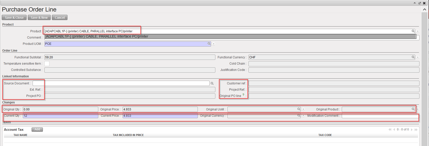Tick the Temperature sensitive item checkbox
429x146 pixels.
point(47,64)
